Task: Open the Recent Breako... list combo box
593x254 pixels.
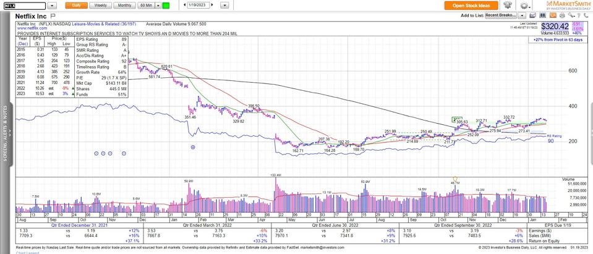Action: [501, 15]
